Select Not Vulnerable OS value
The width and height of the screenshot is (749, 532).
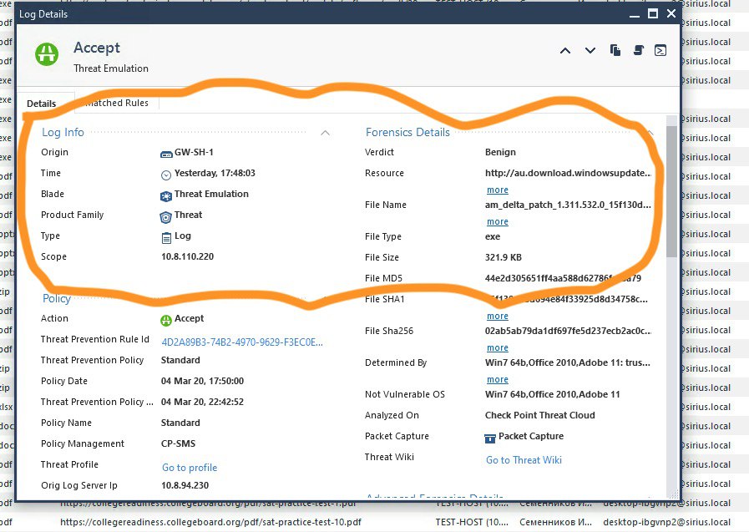pos(552,394)
